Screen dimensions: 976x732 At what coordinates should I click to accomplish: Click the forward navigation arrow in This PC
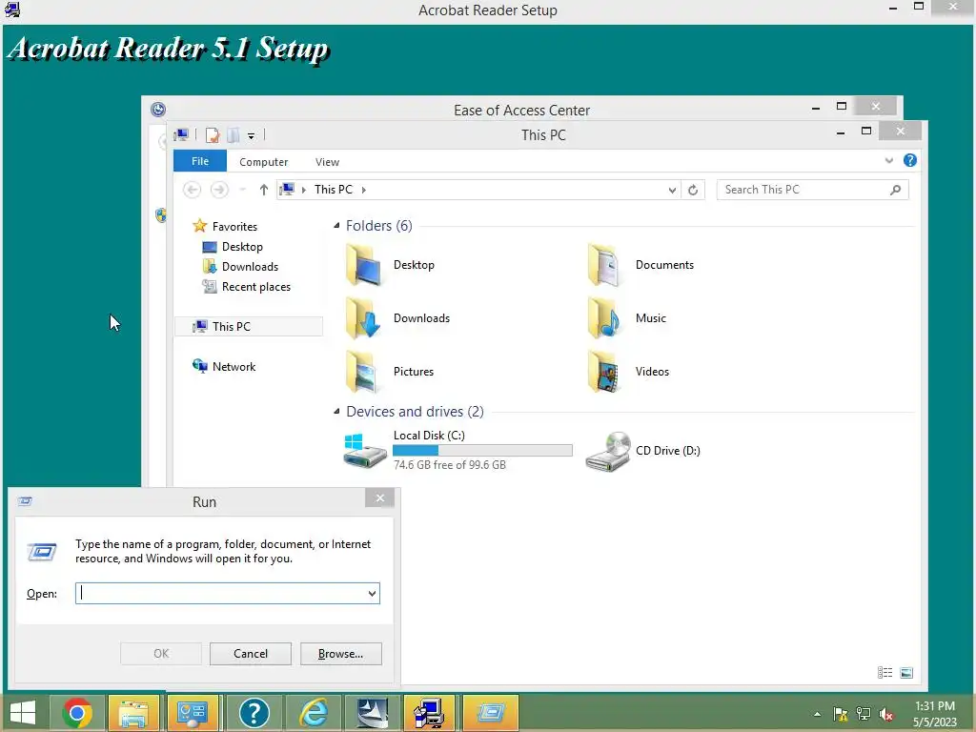219,190
